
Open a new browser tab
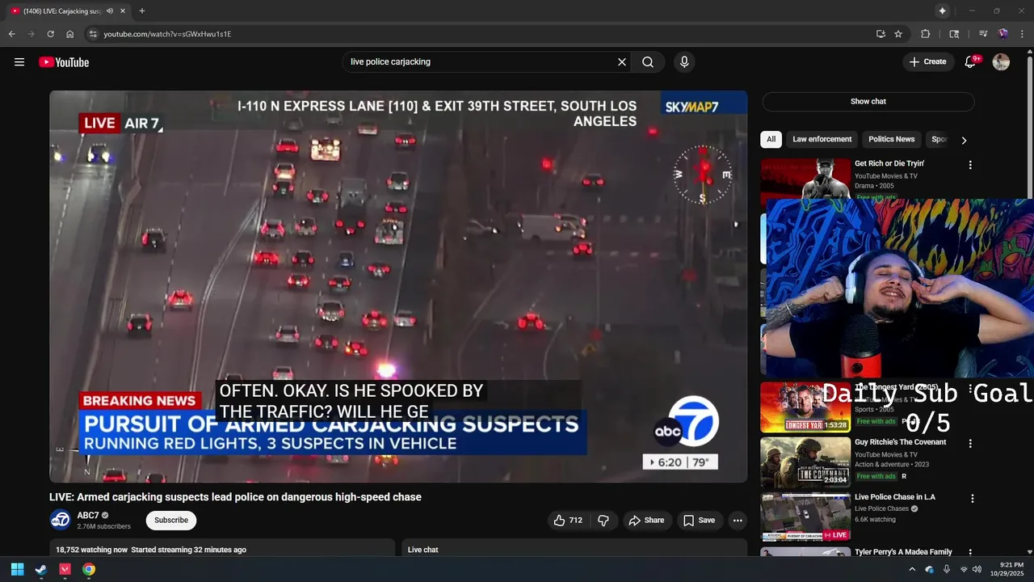click(142, 11)
